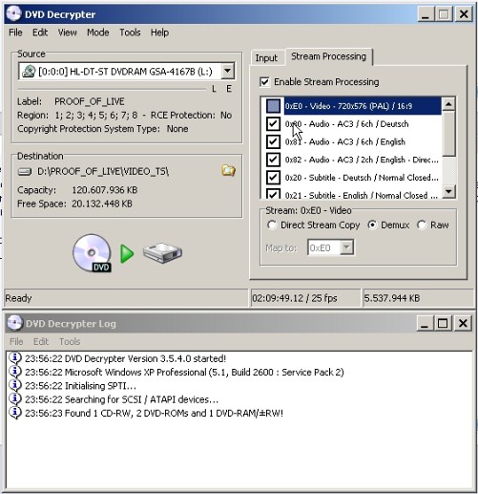Viewport: 478px width, 494px height.
Task: Click stream list scroll up arrow
Action: pos(448,104)
